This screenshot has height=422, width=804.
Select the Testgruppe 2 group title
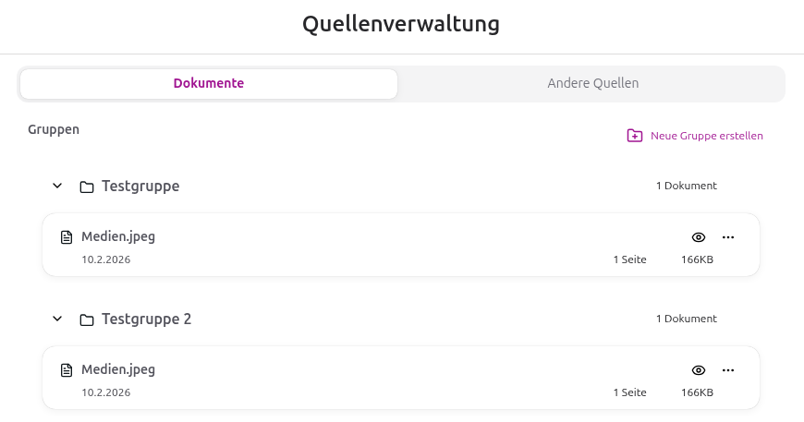147,320
